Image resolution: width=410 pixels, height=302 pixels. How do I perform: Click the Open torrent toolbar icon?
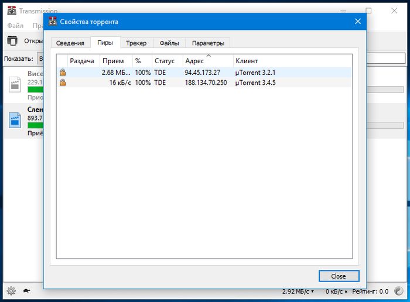click(12, 41)
